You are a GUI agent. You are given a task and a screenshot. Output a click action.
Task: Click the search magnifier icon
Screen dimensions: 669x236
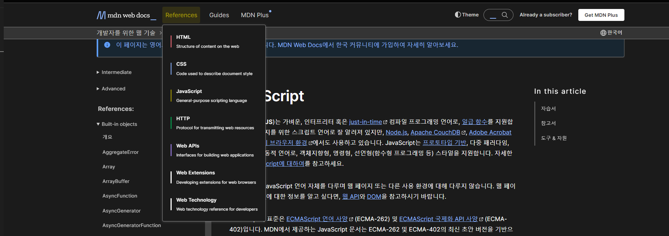point(505,15)
